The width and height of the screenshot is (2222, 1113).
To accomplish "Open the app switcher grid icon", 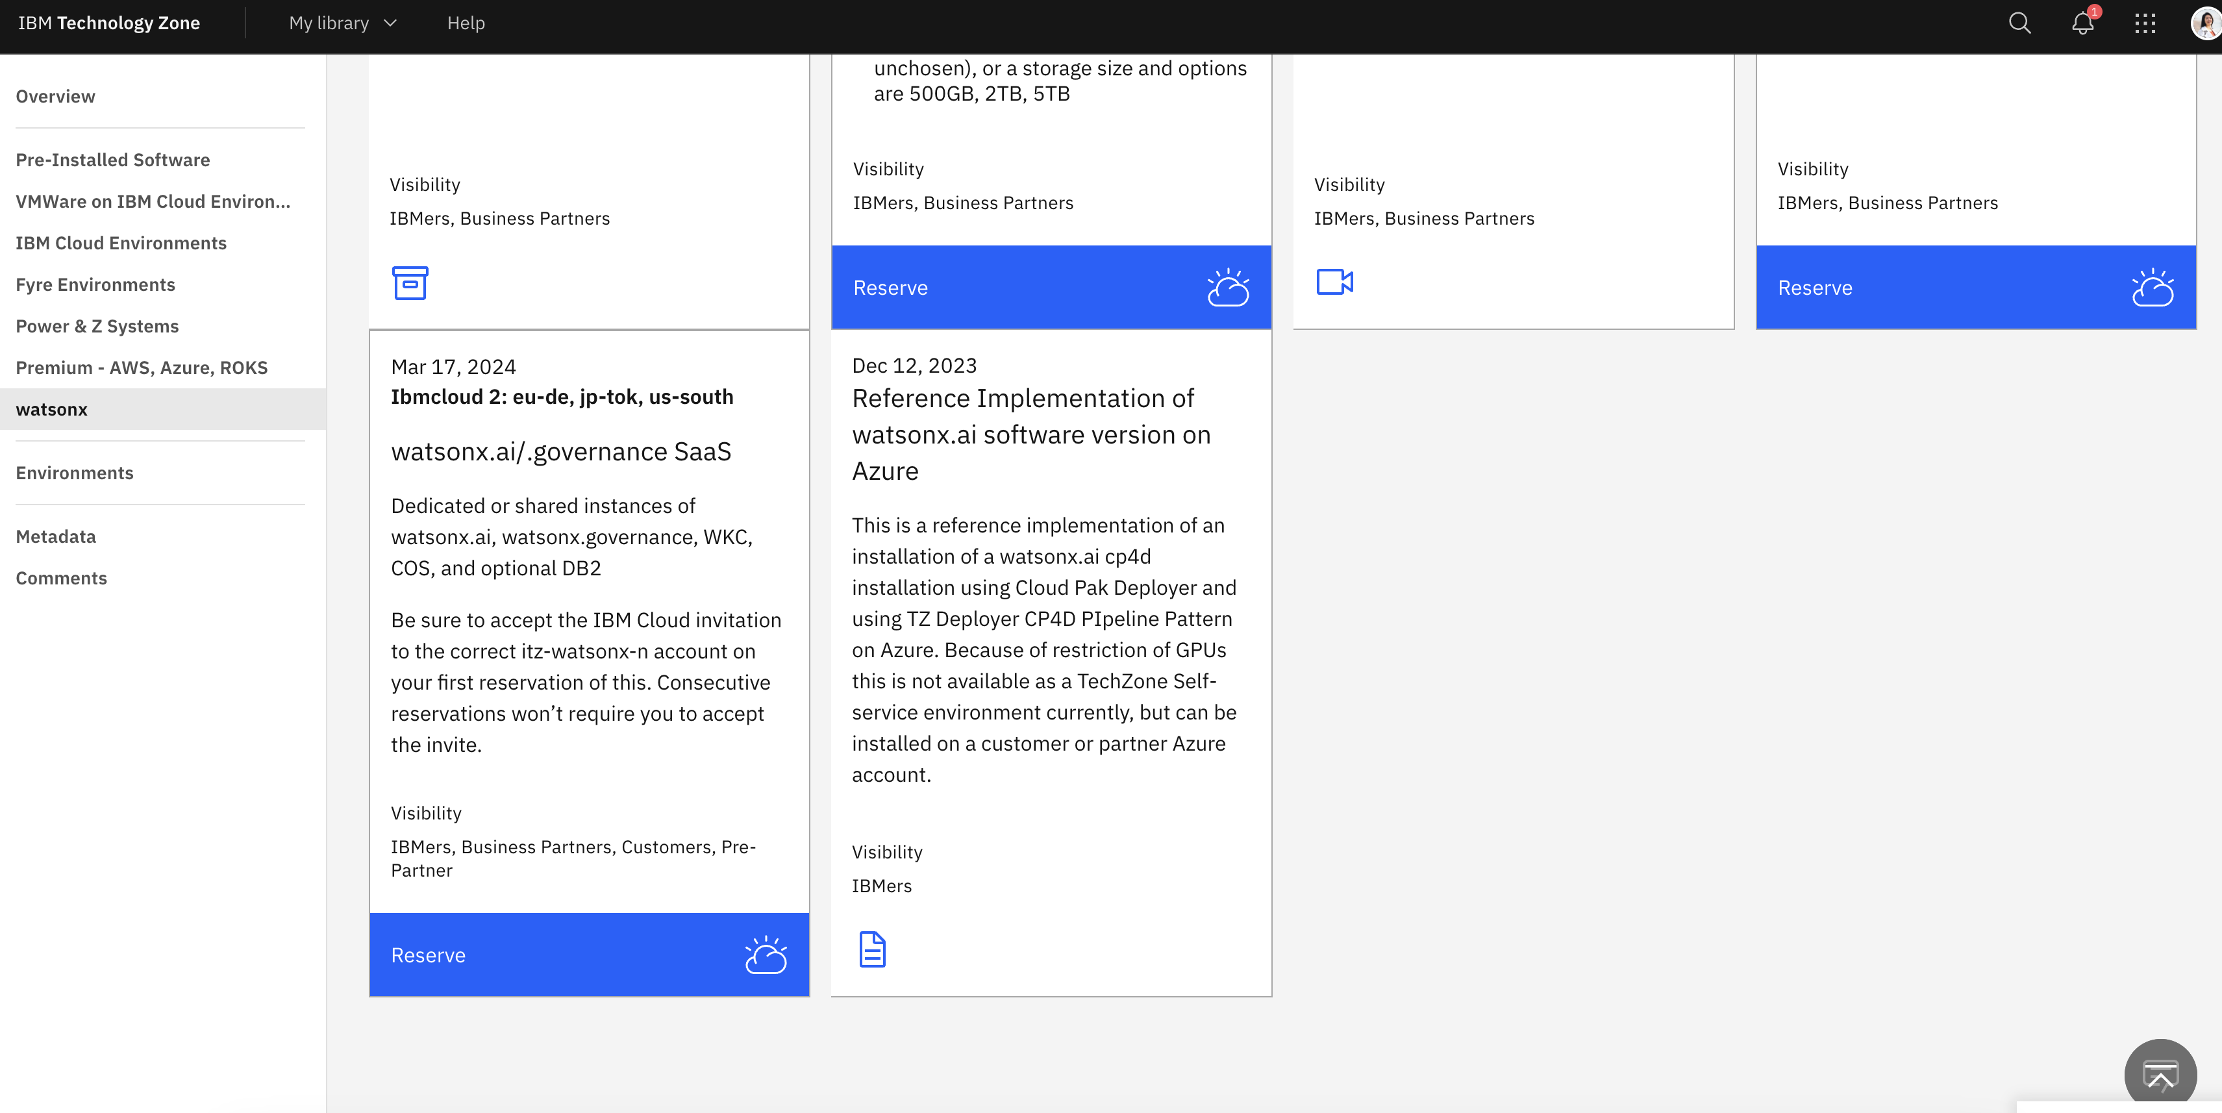I will pos(2145,23).
